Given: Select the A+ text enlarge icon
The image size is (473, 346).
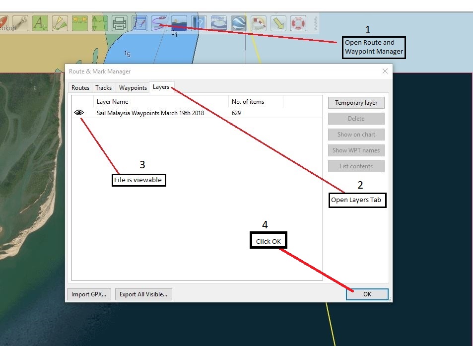Looking at the screenshot, I should point(40,23).
